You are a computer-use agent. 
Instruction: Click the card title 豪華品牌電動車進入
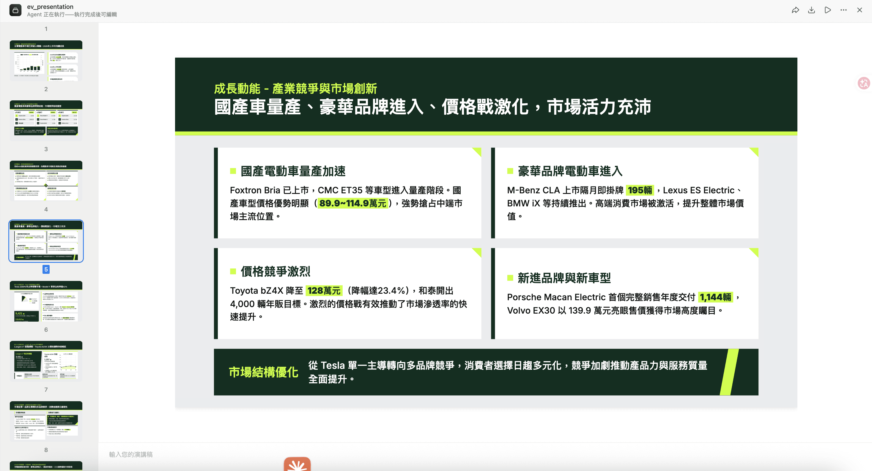tap(570, 171)
